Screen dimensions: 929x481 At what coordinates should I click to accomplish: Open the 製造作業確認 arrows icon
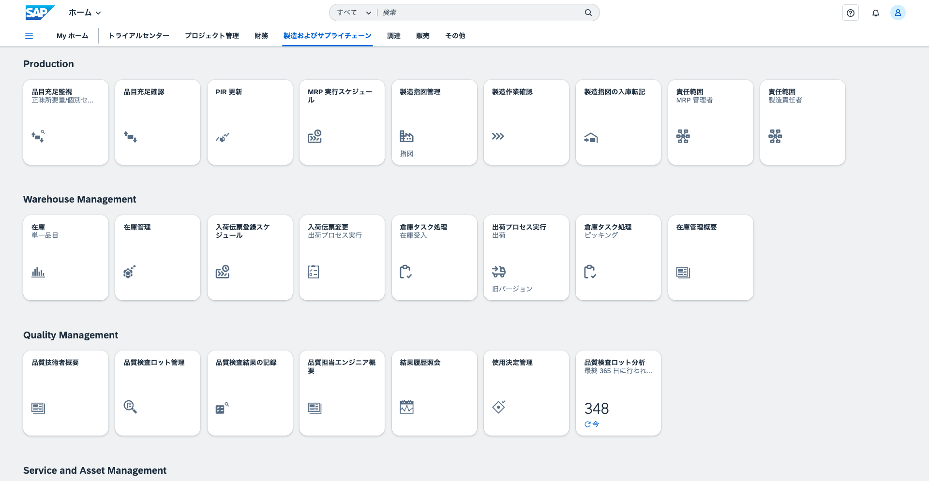pyautogui.click(x=498, y=136)
